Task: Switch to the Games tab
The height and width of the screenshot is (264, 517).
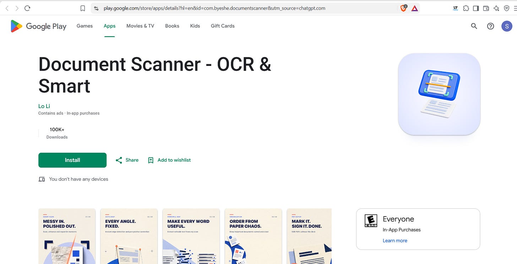Action: 85,26
